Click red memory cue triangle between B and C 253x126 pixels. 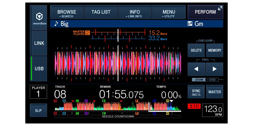pyautogui.click(x=73, y=101)
